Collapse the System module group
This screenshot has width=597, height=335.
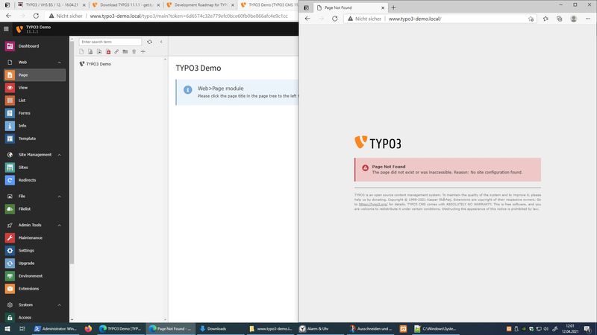(x=60, y=305)
